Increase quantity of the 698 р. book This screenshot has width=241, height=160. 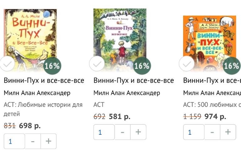click(49, 141)
